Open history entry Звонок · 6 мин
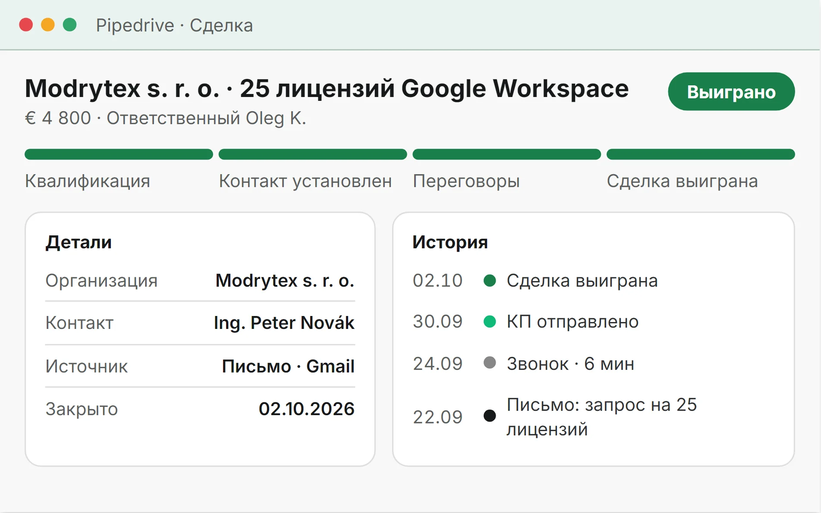 point(570,364)
